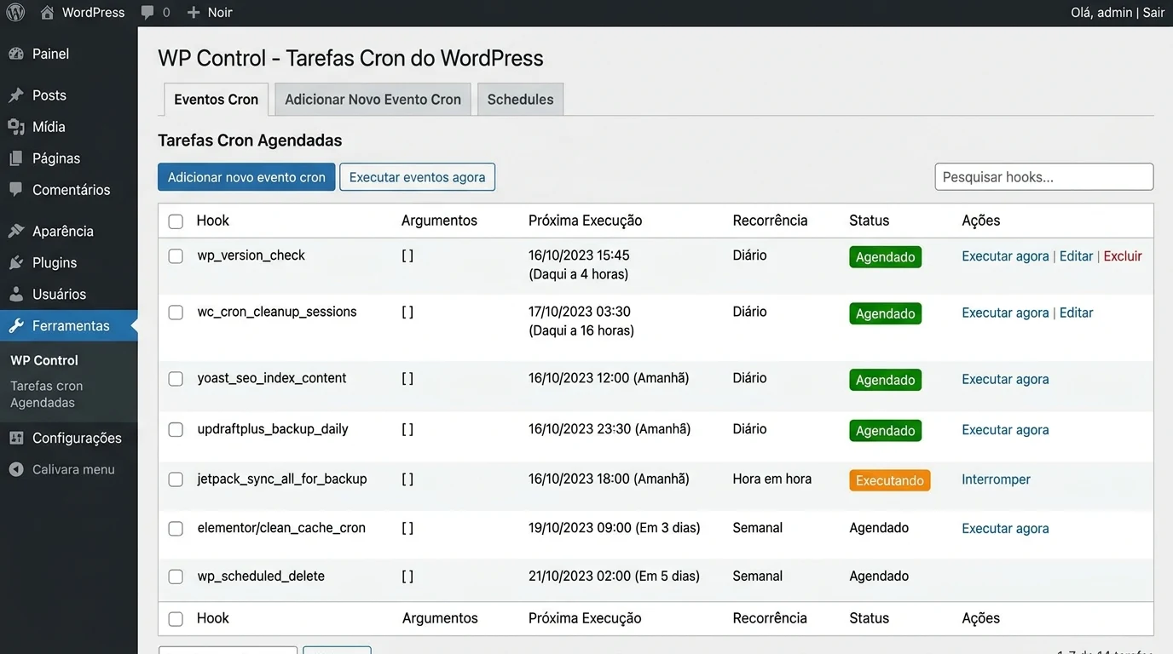Sort by the Recorrência column header

tap(770, 221)
